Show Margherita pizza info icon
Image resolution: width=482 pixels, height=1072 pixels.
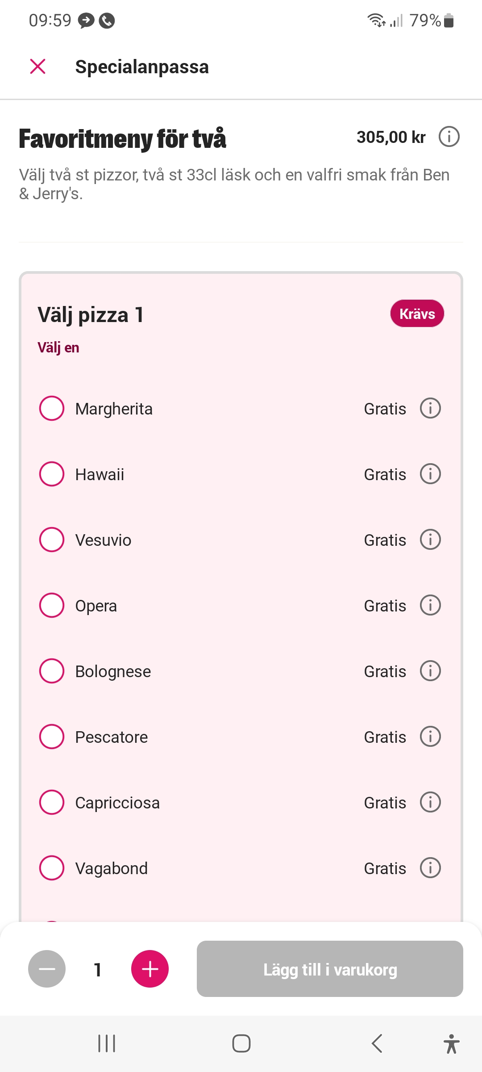430,408
